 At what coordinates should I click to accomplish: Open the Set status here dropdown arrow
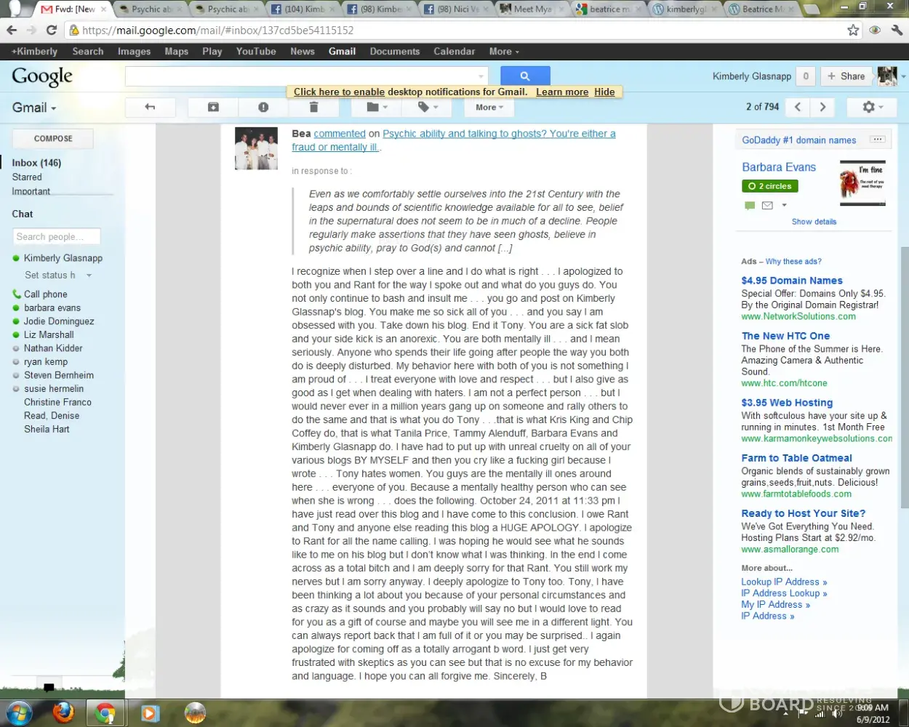coord(89,276)
